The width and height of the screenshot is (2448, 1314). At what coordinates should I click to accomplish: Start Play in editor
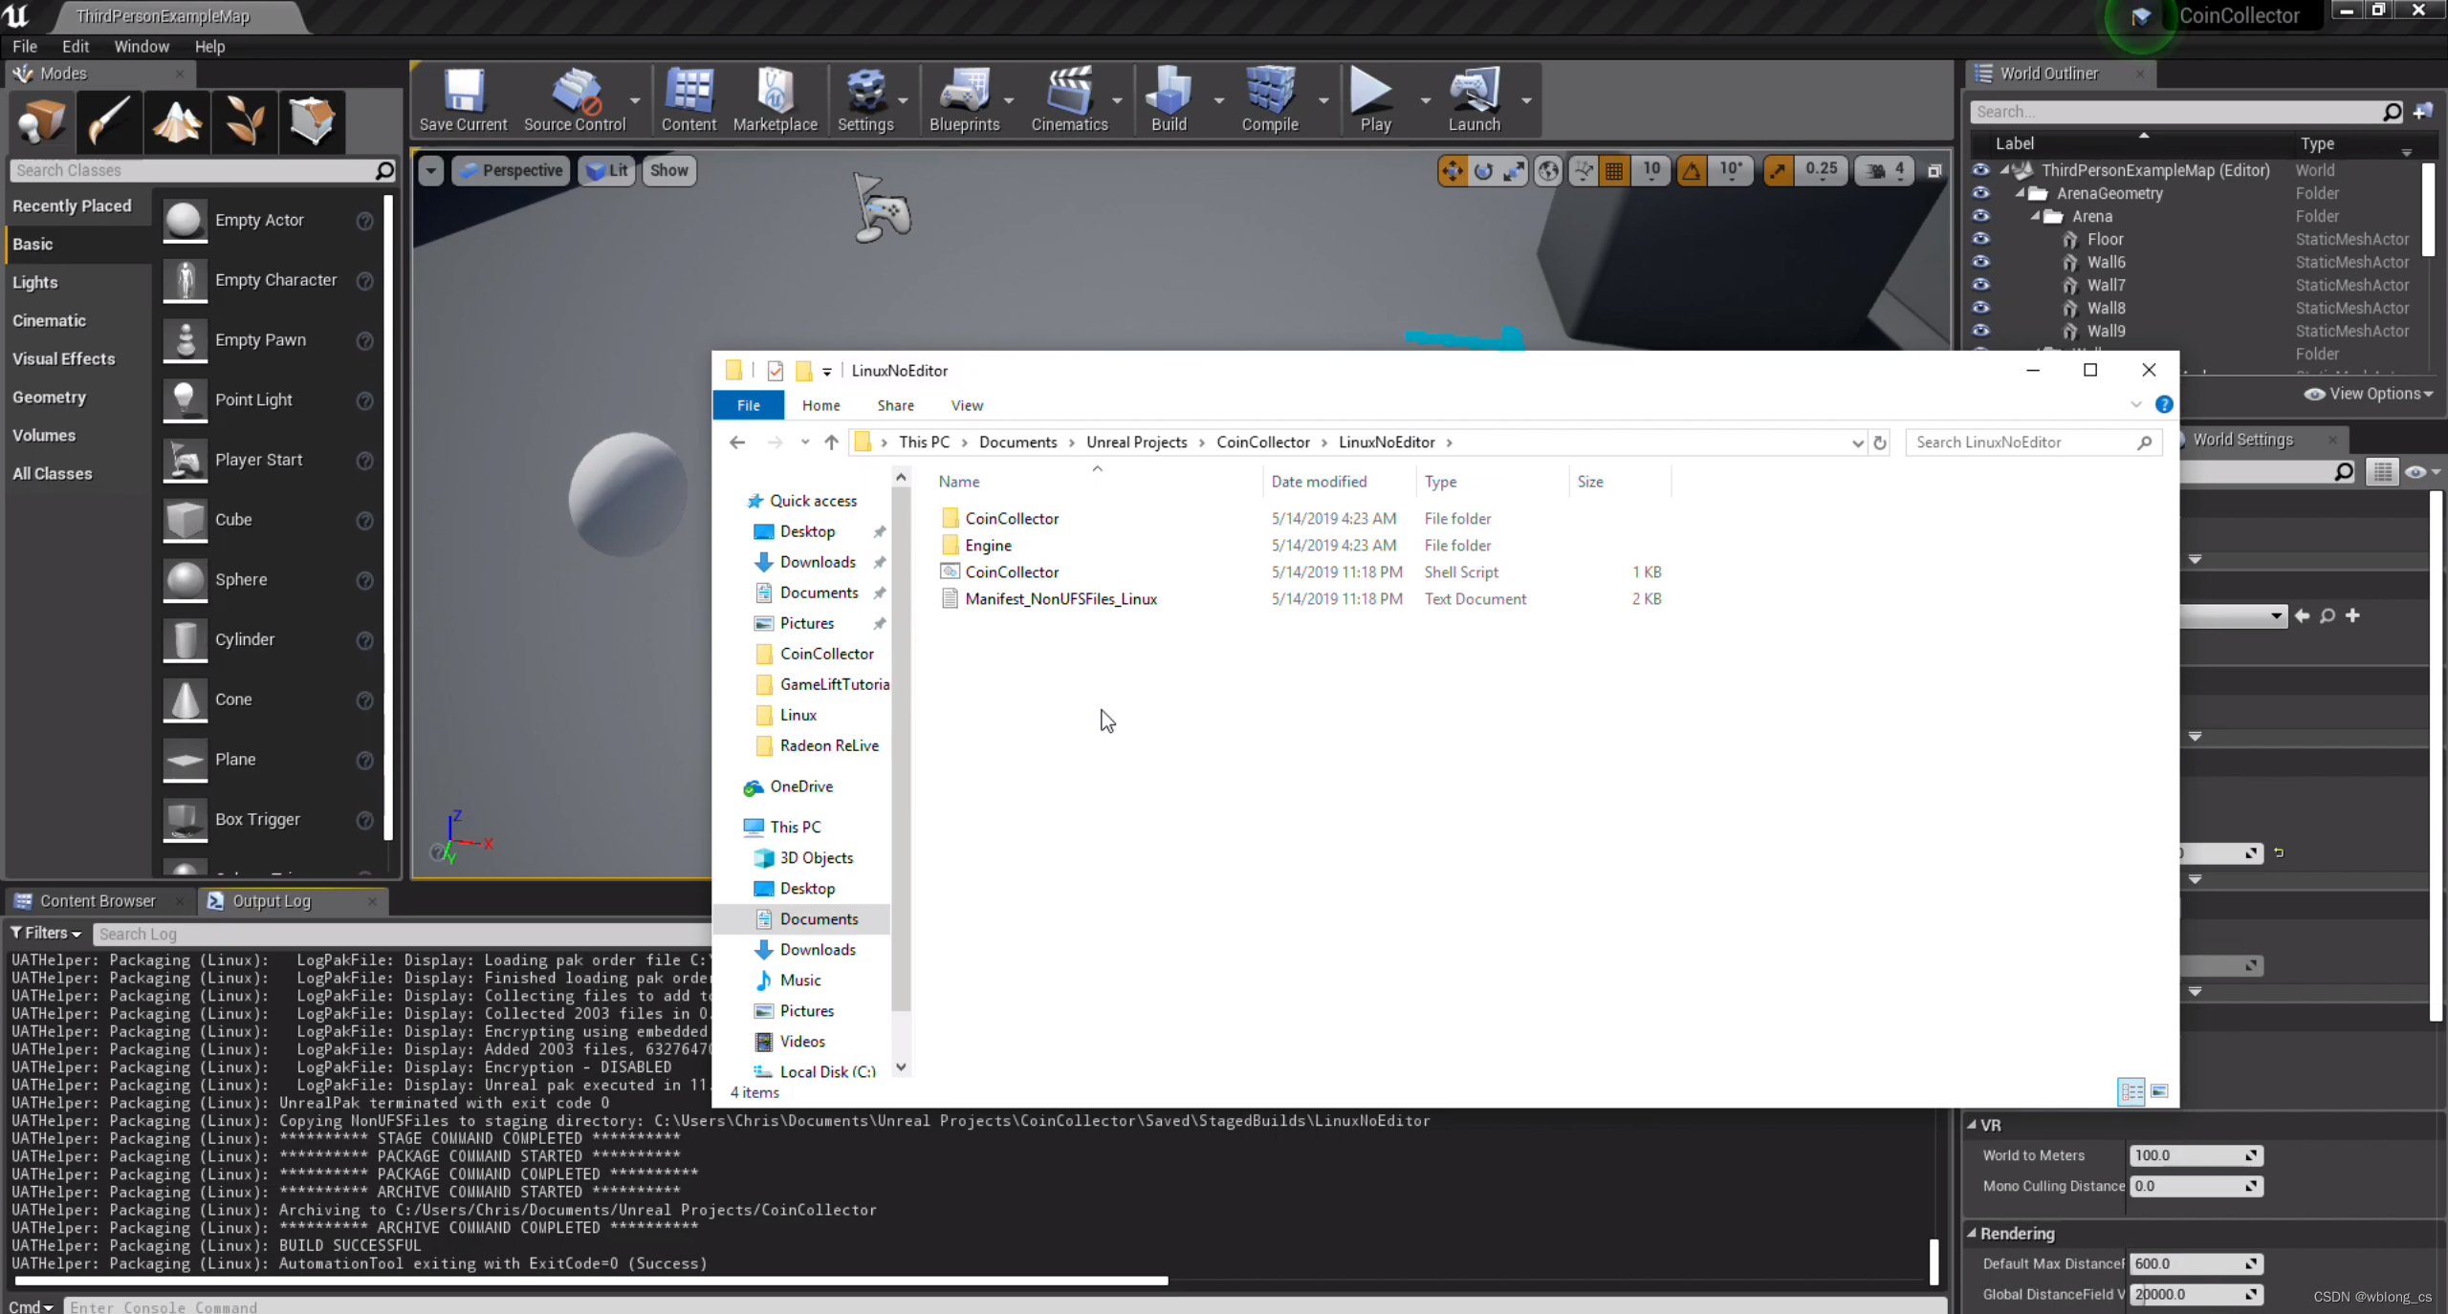(x=1375, y=99)
